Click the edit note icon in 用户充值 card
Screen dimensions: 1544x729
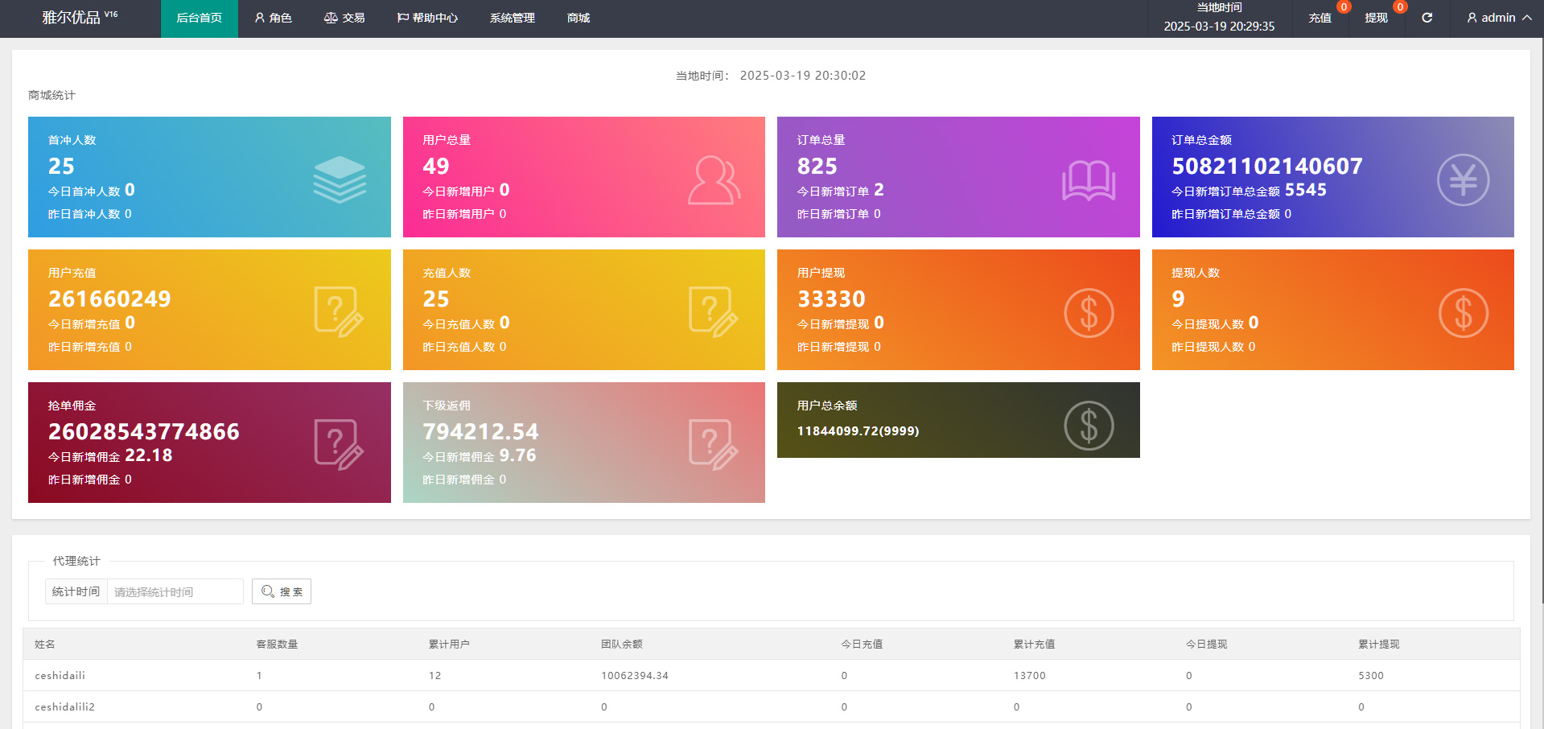[x=339, y=311]
